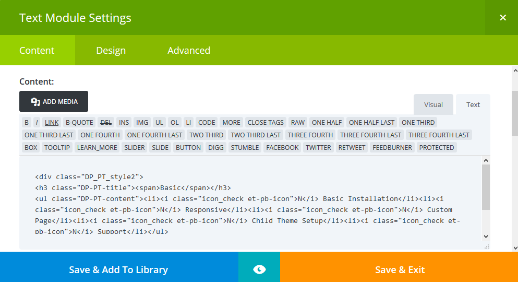Screen dimensions: 518x282
Task: Insert bold tag with B button
Action: click(x=27, y=122)
